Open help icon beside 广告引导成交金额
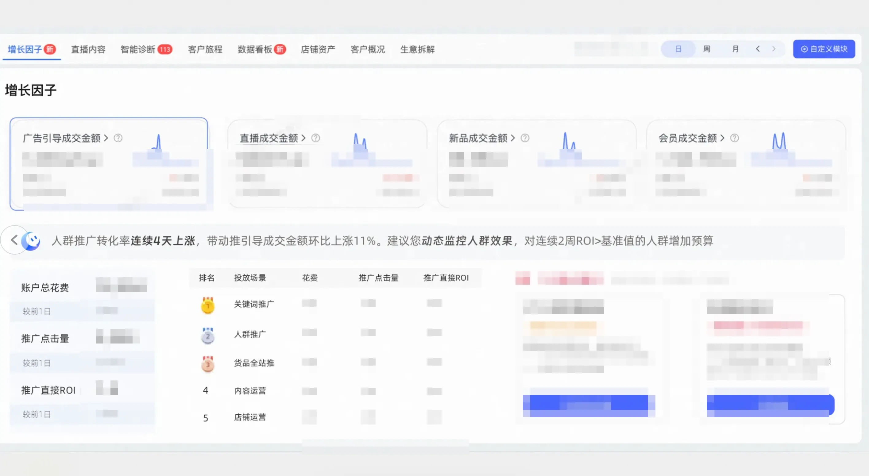Screen dimensions: 869x476 coord(118,138)
